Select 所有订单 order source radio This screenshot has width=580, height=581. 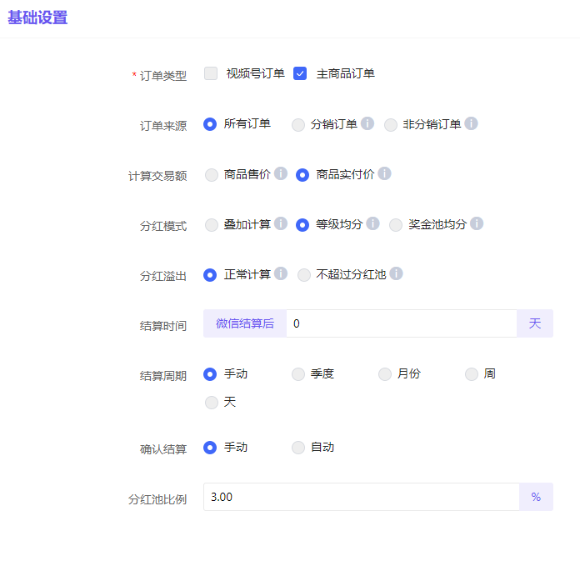click(x=210, y=124)
